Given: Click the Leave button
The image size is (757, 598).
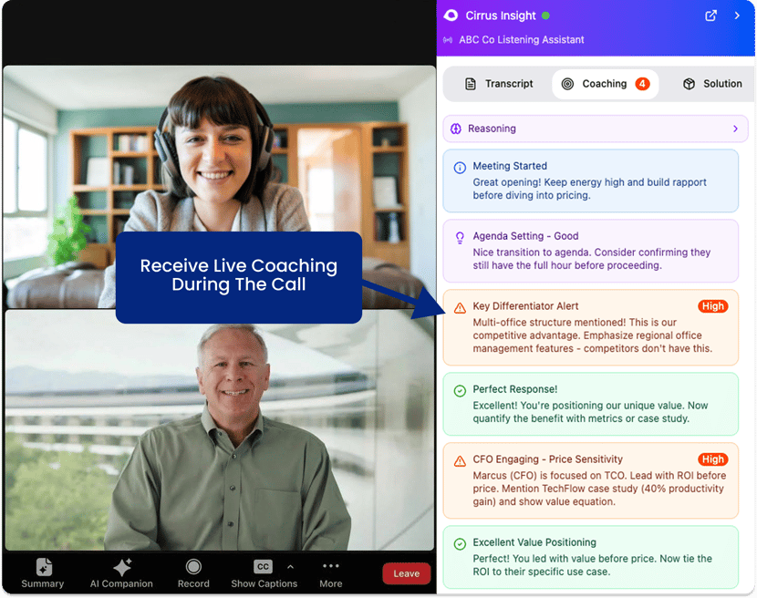Looking at the screenshot, I should click(406, 573).
